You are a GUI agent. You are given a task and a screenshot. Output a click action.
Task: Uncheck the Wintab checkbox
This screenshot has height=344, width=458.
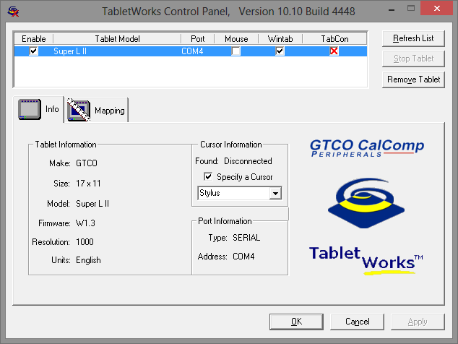280,51
